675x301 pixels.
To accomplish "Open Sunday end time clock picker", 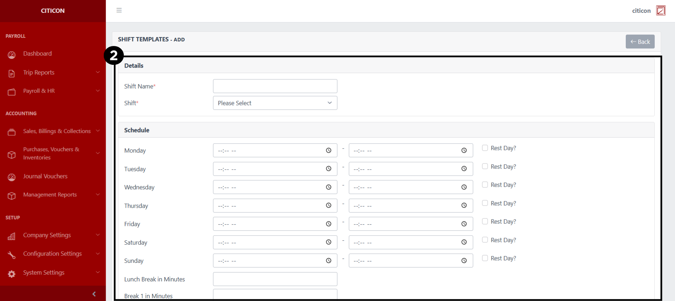I will [x=464, y=260].
